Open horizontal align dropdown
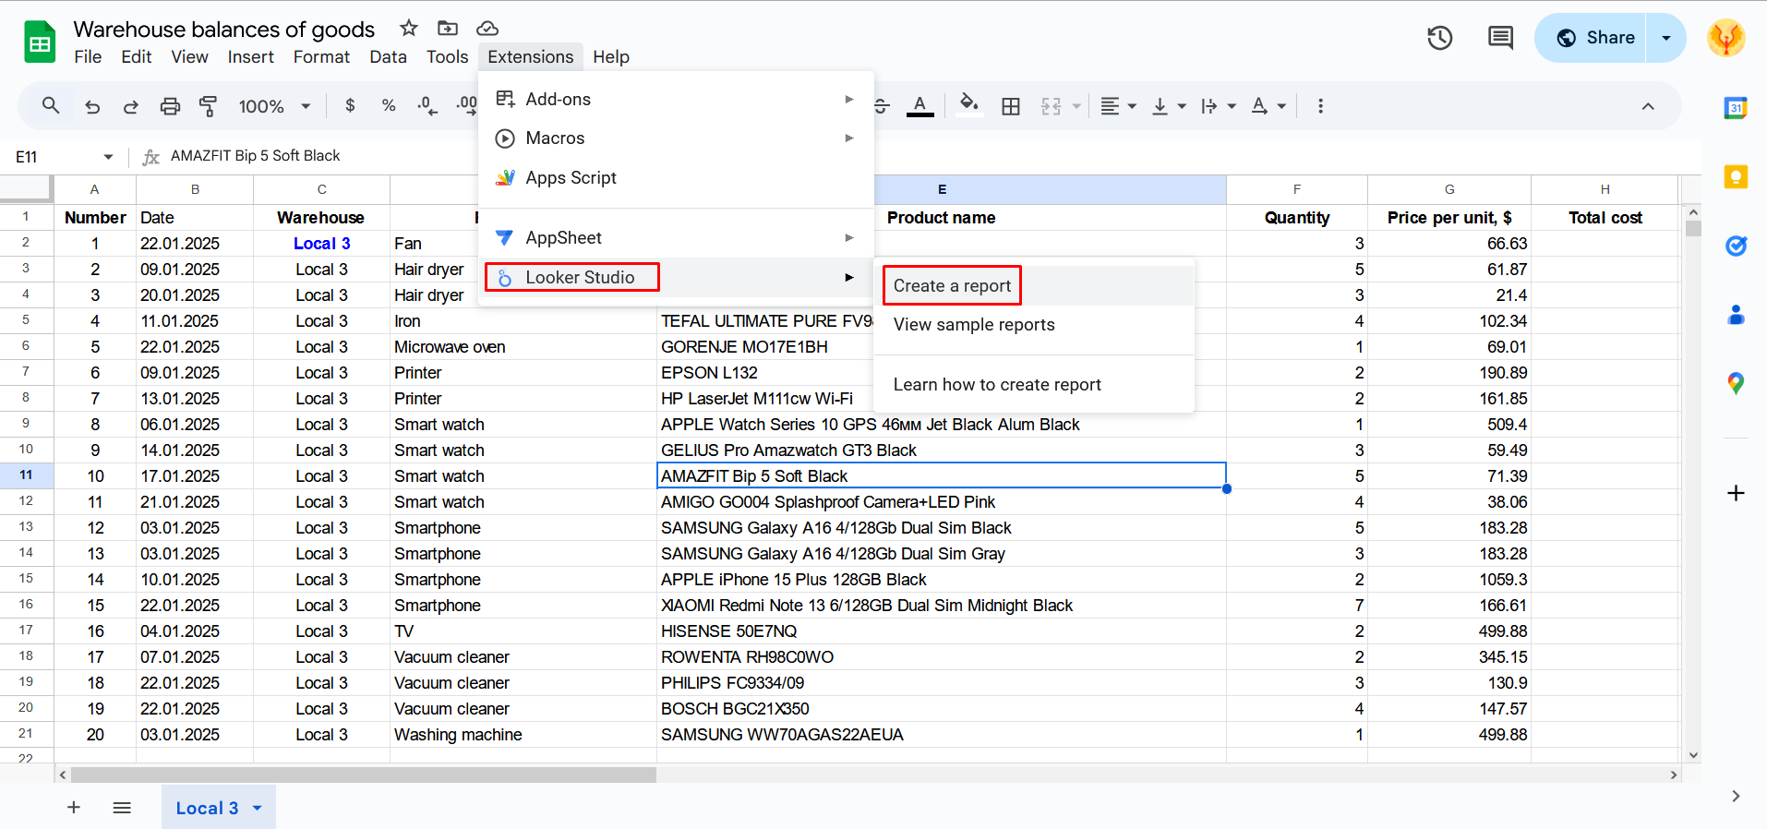 [x=1118, y=106]
